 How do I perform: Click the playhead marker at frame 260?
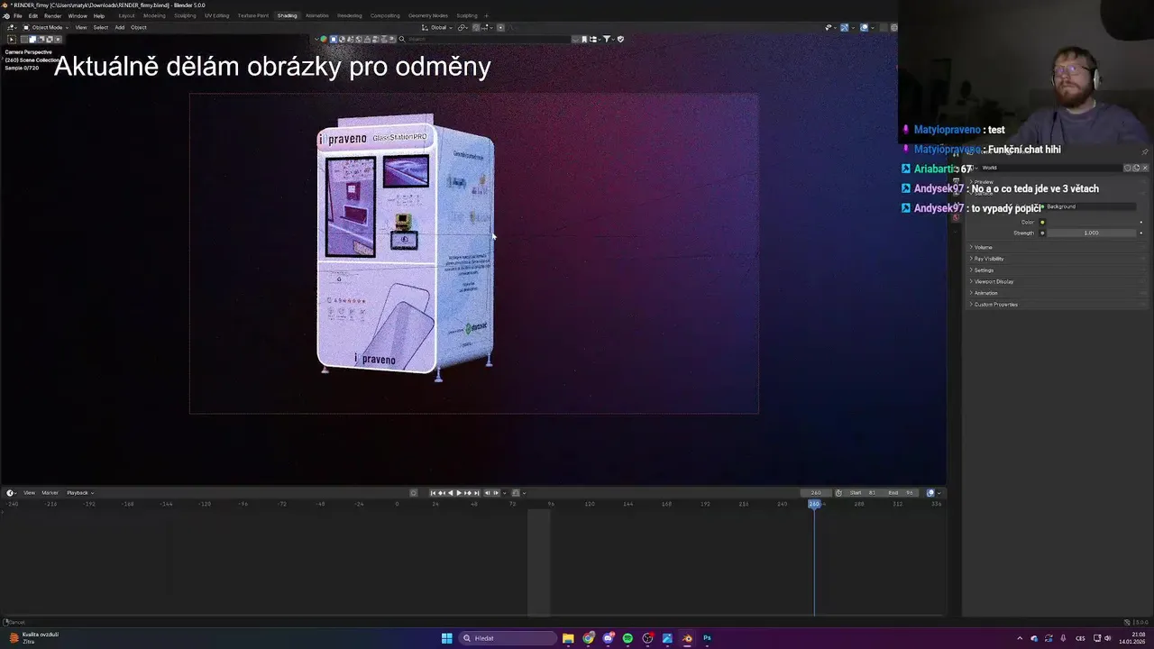(x=814, y=504)
